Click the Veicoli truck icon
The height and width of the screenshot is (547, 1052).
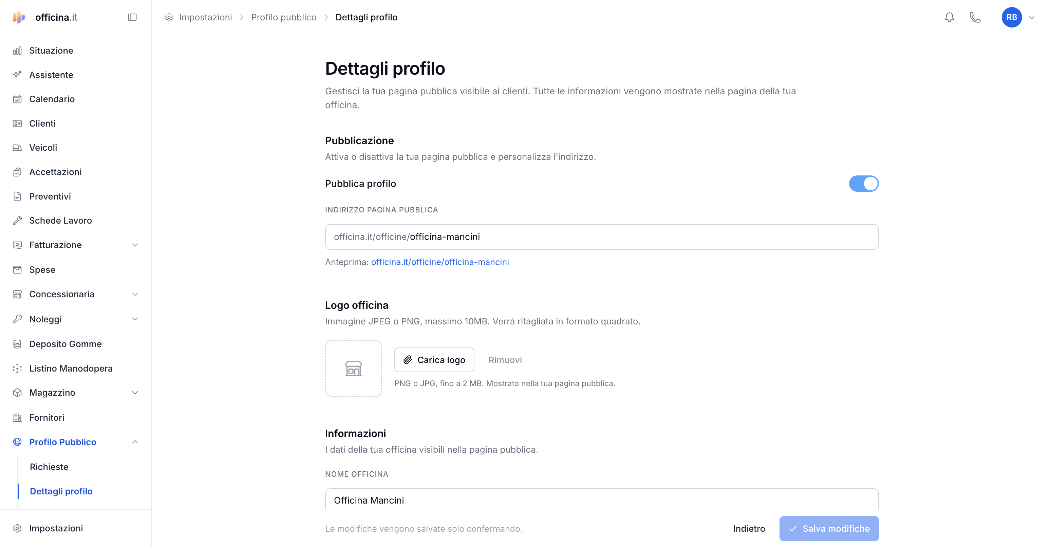pyautogui.click(x=17, y=148)
